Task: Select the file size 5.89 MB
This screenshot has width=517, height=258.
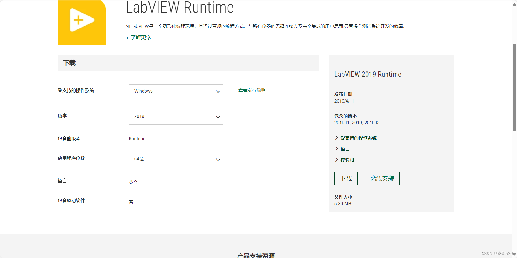Action: pos(343,204)
